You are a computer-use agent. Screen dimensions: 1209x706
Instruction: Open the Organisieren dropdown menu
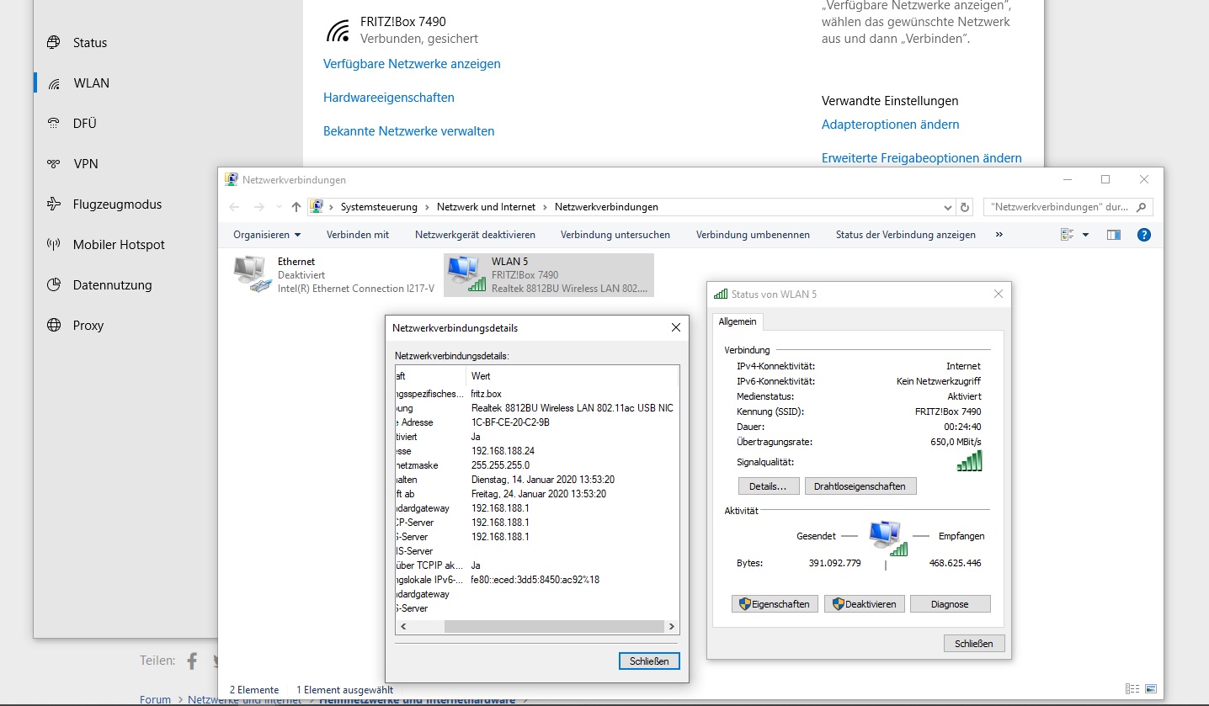point(267,235)
